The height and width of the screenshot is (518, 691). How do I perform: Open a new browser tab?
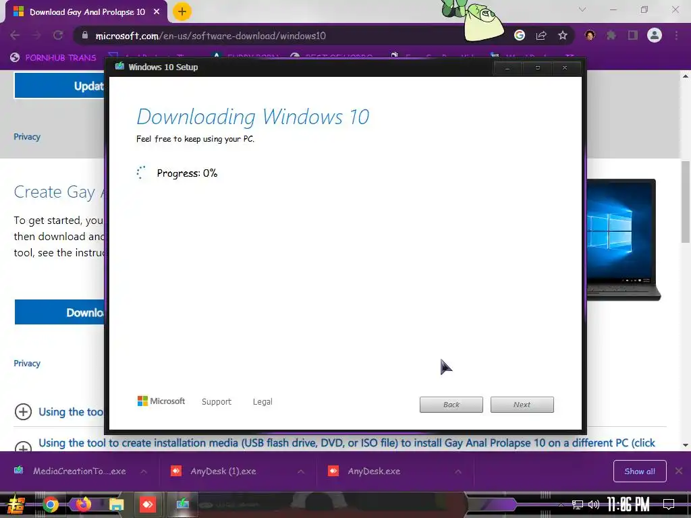pos(182,11)
